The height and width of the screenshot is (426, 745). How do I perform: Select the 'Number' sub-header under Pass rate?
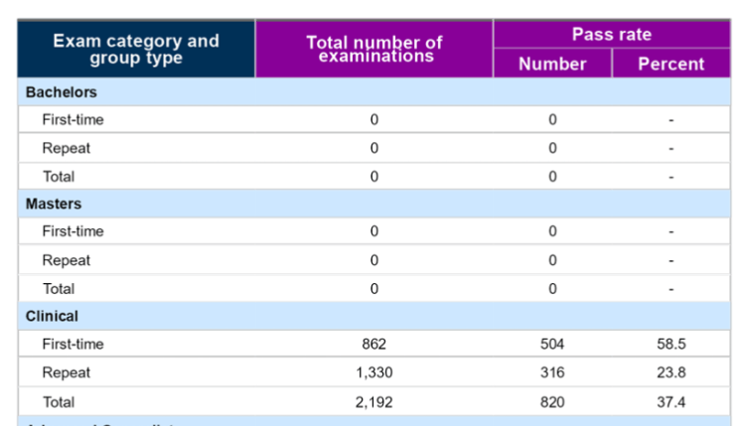coord(552,64)
